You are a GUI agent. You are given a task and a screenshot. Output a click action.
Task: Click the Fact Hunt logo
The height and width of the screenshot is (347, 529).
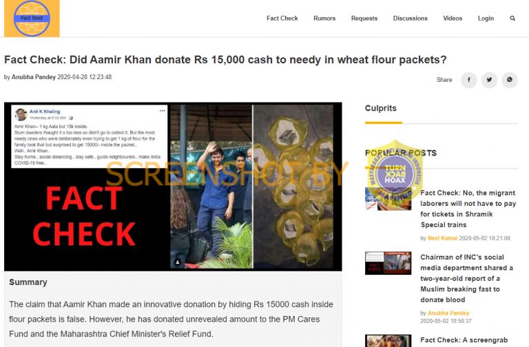tap(32, 18)
